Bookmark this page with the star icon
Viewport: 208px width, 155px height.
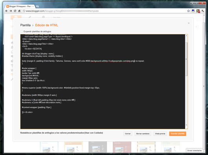click(x=188, y=11)
